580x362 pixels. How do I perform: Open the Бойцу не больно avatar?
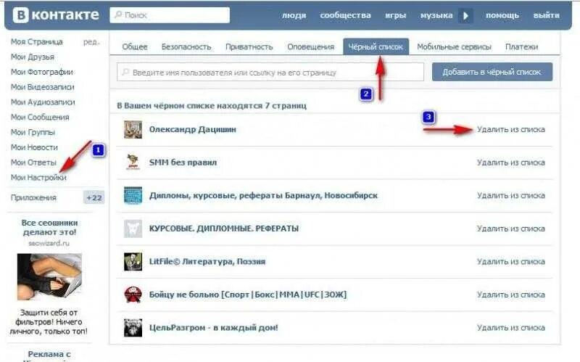click(x=133, y=295)
